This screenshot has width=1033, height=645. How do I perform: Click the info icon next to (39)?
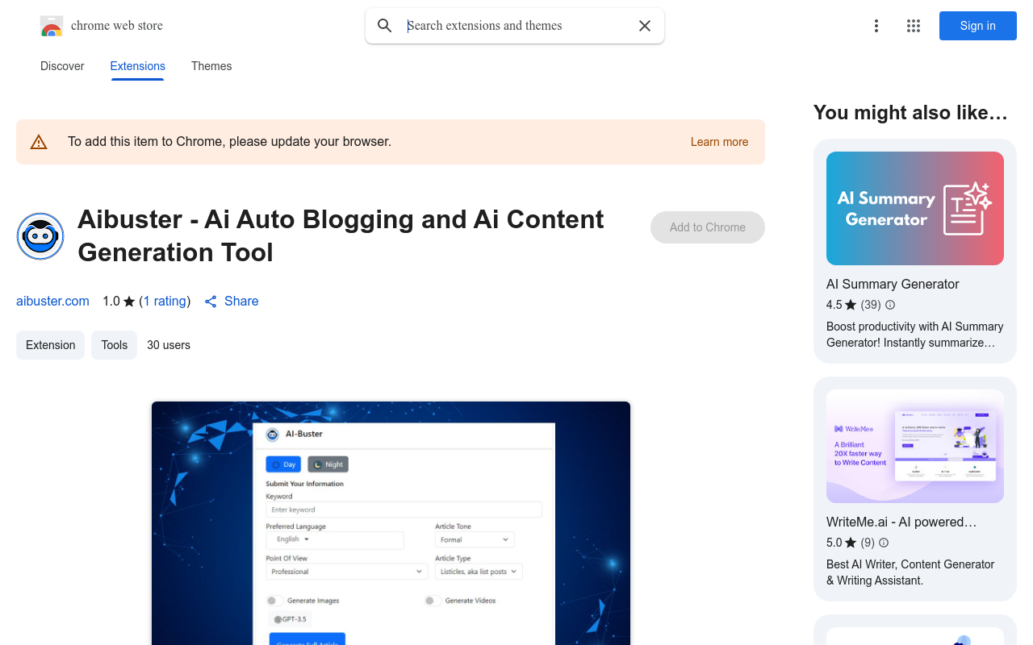pyautogui.click(x=890, y=305)
